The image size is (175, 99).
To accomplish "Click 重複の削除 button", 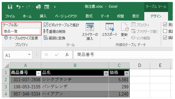I will point(55,31).
